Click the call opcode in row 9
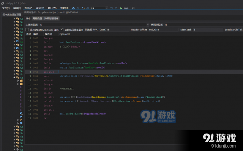This screenshot has width=243, height=151. (x=46, y=76)
